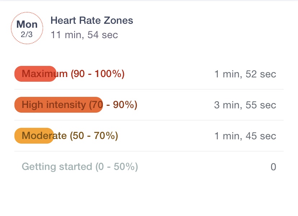Select the Getting started (0 - 50%) row
The image size is (298, 216).
tap(149, 167)
